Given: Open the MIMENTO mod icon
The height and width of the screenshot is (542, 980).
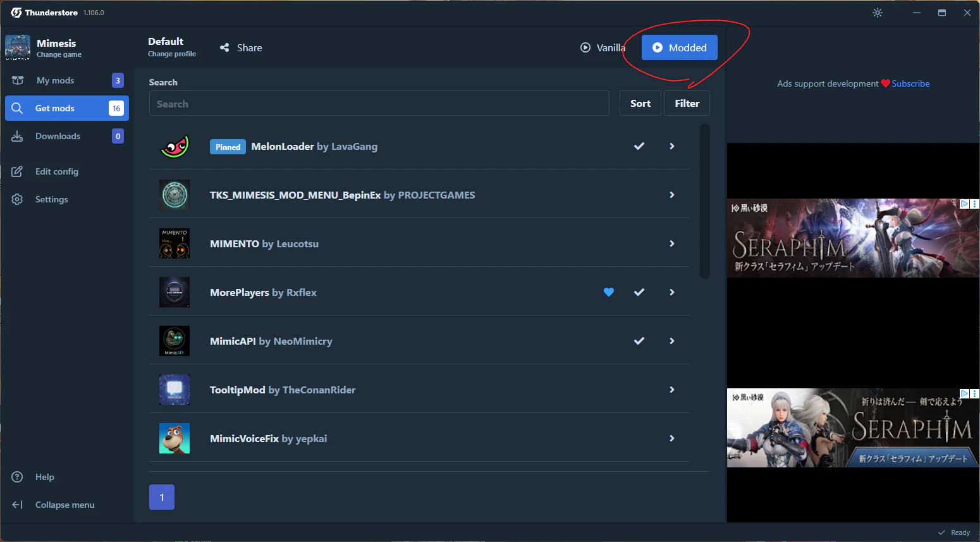Looking at the screenshot, I should (175, 243).
